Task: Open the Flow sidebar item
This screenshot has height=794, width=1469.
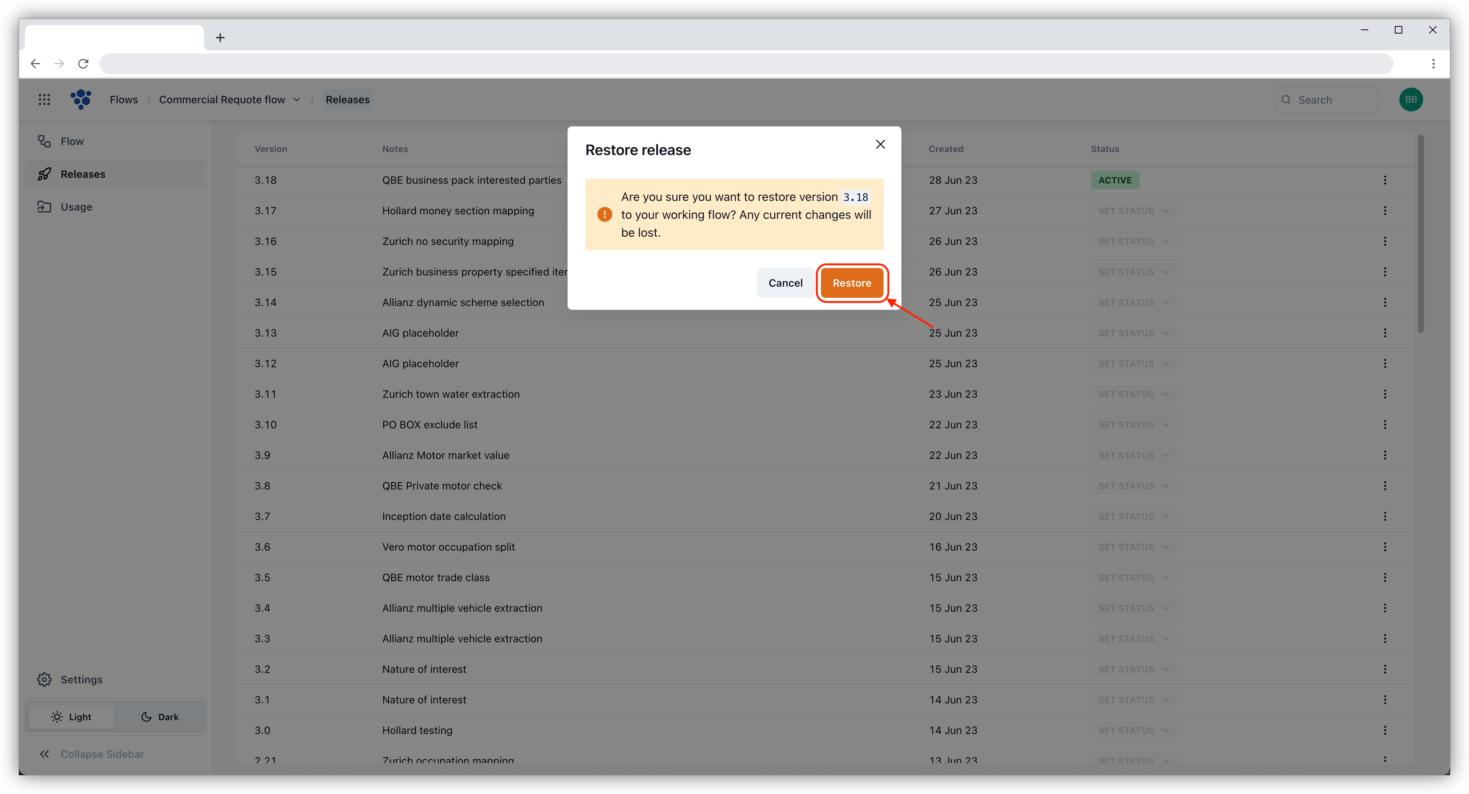Action: tap(72, 141)
